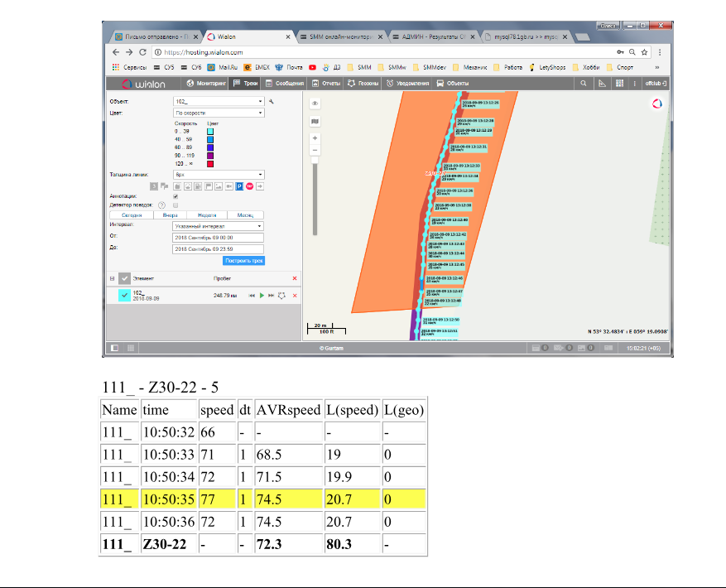Toggle the parking 'P' marker icon
Image resolution: width=726 pixels, height=588 pixels.
pos(239,186)
